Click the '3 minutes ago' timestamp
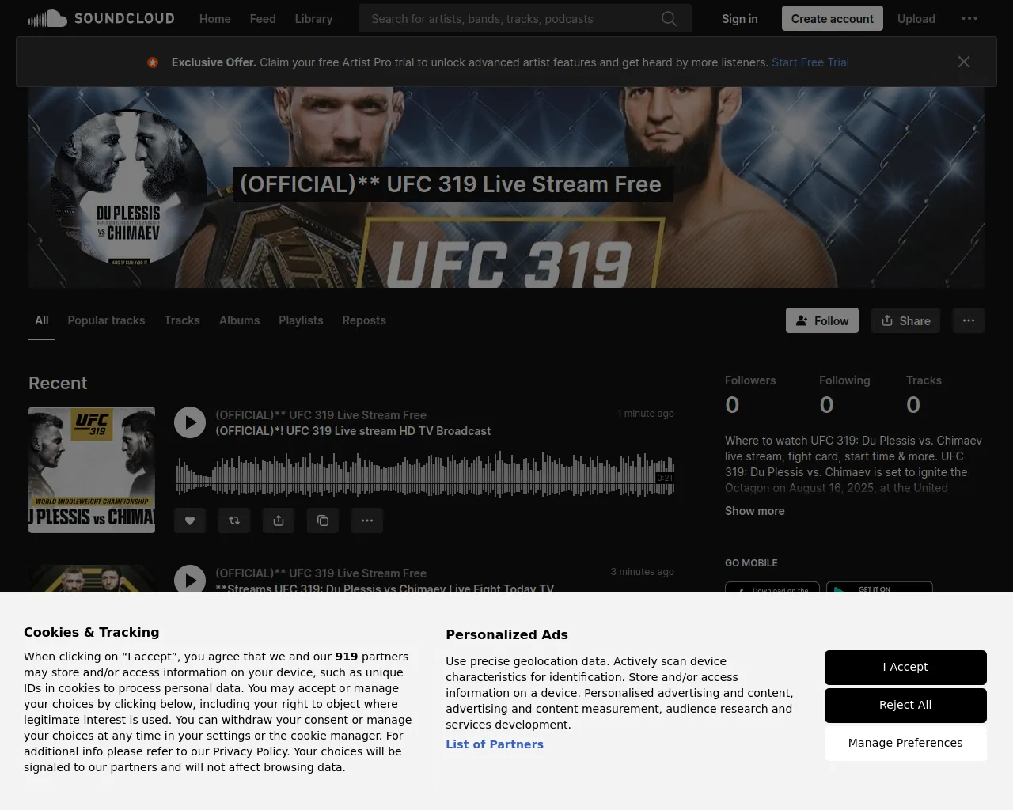The width and height of the screenshot is (1013, 810). 643,572
